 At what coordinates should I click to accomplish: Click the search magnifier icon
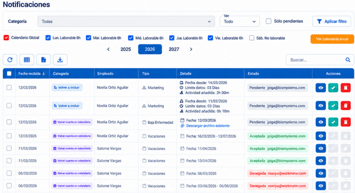(348, 60)
